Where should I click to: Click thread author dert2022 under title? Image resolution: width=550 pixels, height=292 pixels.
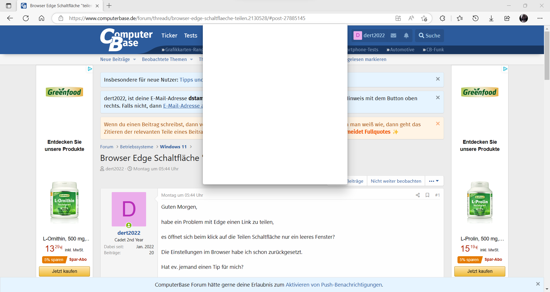click(115, 169)
